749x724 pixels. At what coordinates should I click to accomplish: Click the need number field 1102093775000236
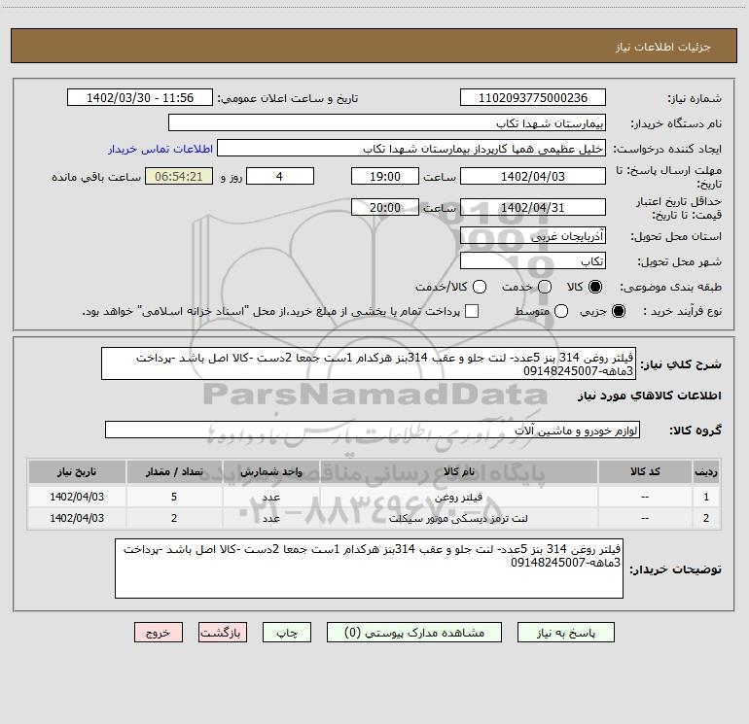(x=533, y=98)
